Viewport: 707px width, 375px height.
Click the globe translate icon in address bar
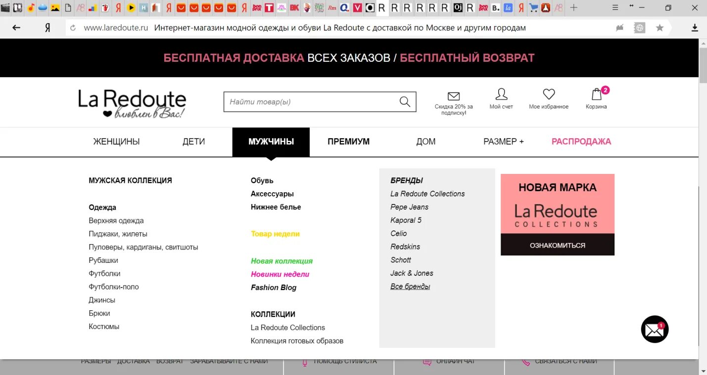pyautogui.click(x=640, y=28)
